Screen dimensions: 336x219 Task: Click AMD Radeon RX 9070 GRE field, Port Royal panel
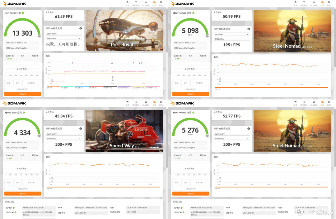coord(22,43)
